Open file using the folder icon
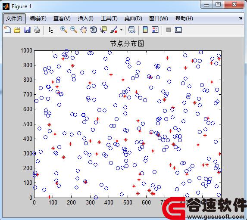This screenshot has width=247, height=220. (17, 30)
